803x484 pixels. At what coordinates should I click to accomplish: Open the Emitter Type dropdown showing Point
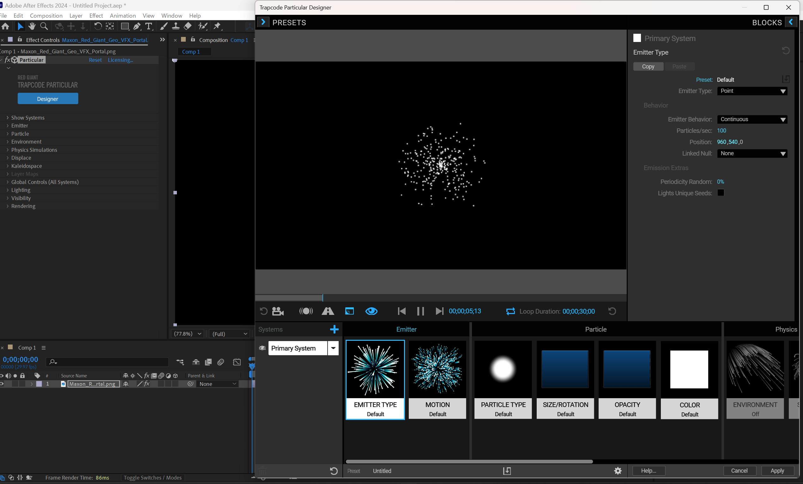(x=752, y=91)
